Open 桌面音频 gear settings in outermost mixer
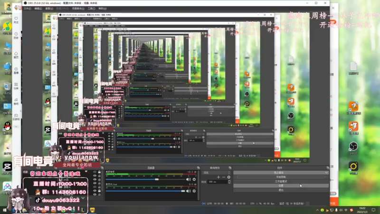Viewport: 380px width, 214px height. click(194, 179)
